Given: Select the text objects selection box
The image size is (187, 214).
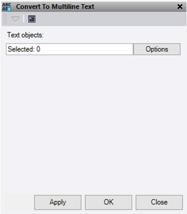Looking at the screenshot, I should (69, 49).
